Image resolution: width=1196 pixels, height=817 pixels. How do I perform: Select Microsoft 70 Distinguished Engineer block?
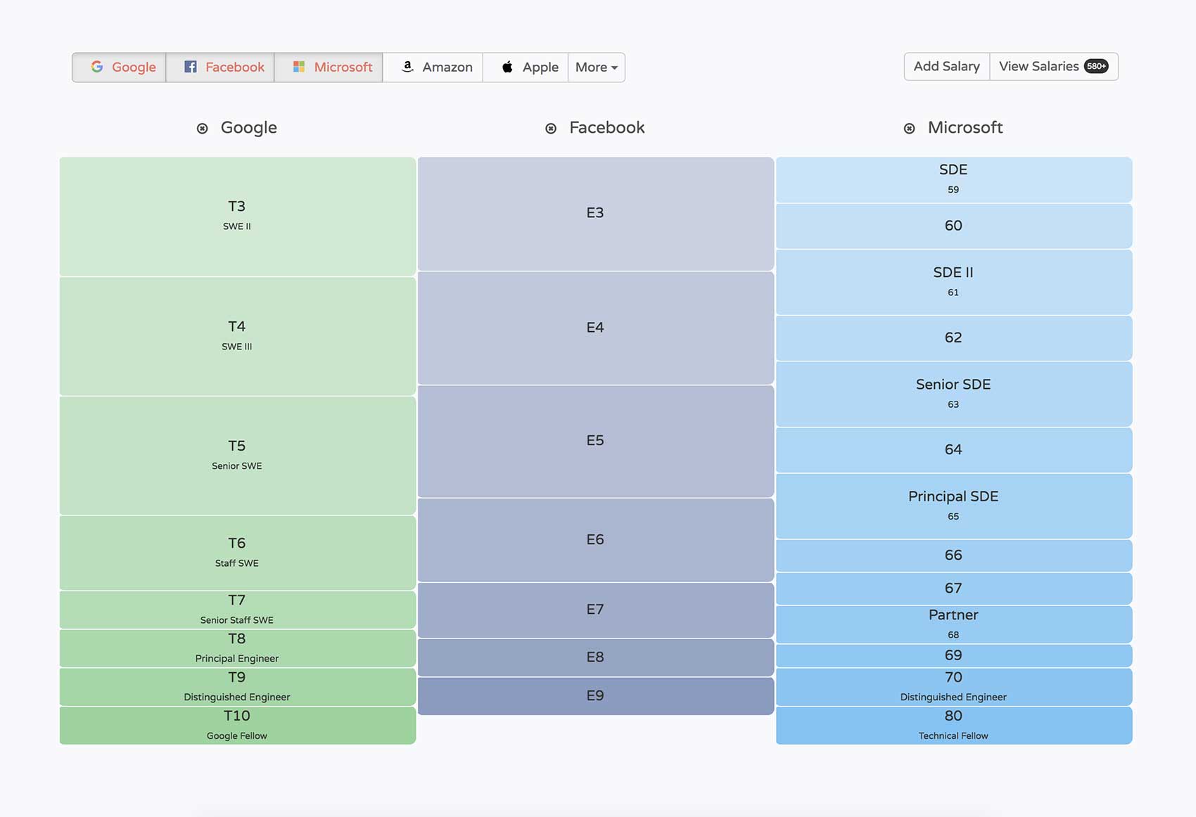(x=954, y=687)
